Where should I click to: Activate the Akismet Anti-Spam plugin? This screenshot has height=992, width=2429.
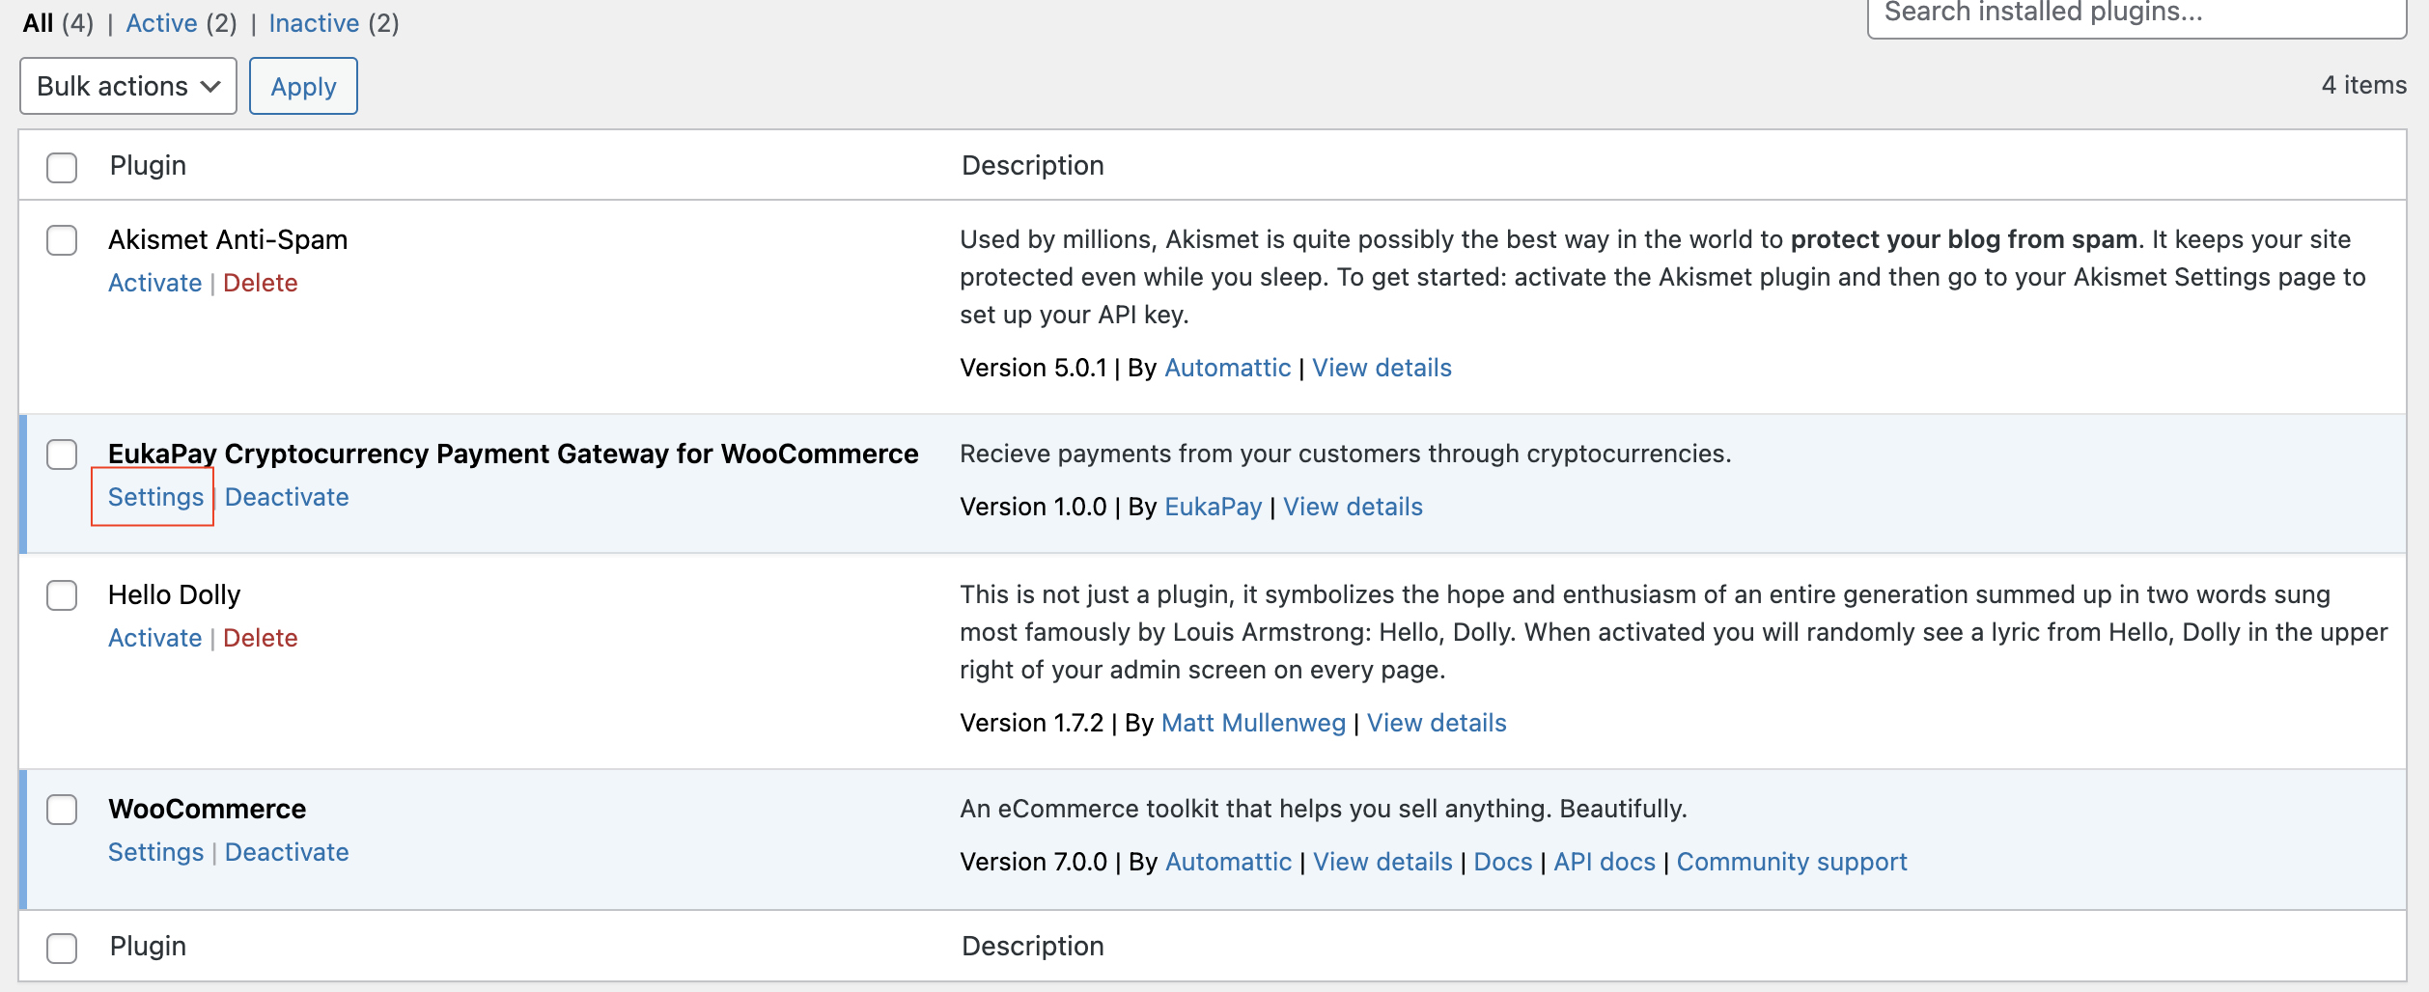154,283
